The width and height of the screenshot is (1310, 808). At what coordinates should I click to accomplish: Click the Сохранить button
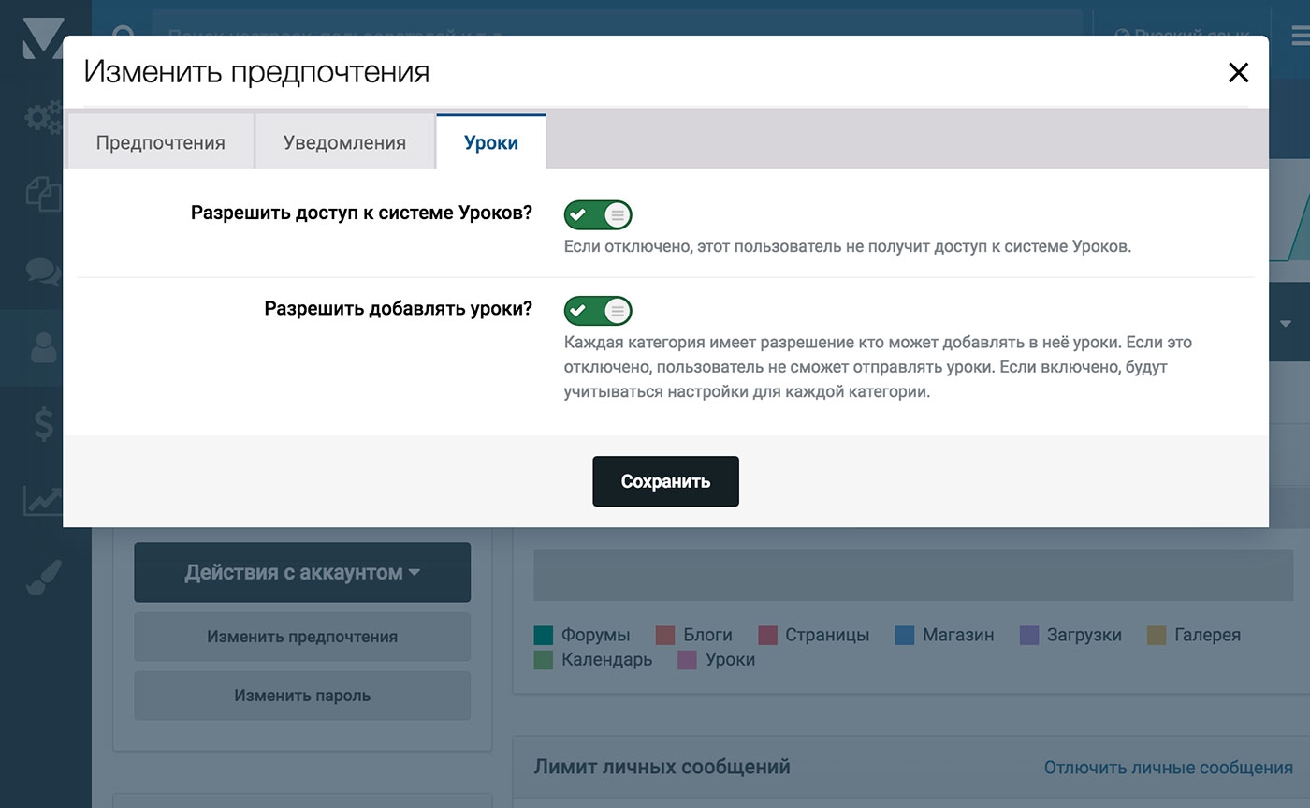coord(665,481)
